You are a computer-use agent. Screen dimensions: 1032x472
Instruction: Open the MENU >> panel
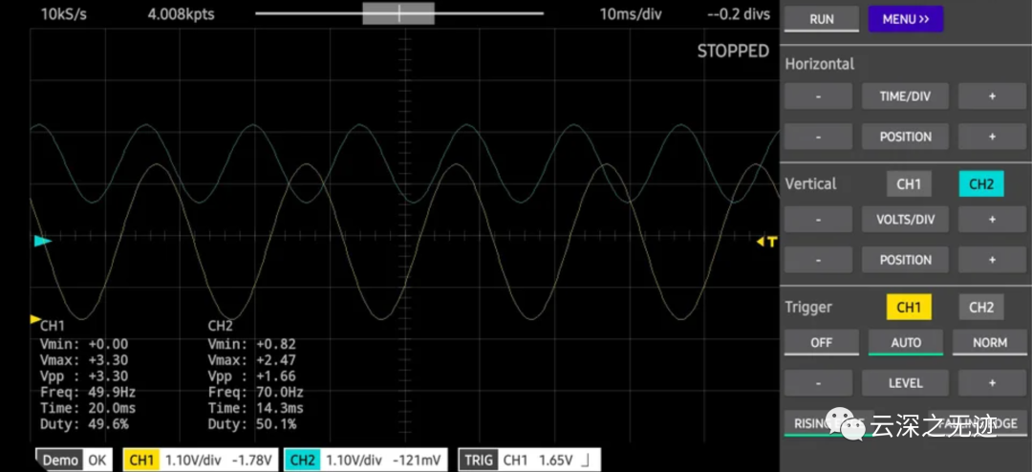(x=906, y=19)
